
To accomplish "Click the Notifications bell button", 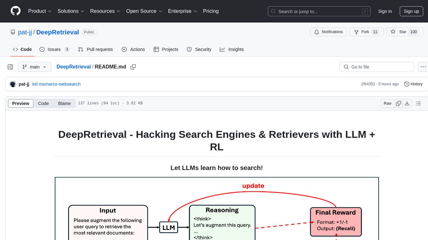I will pos(329,32).
